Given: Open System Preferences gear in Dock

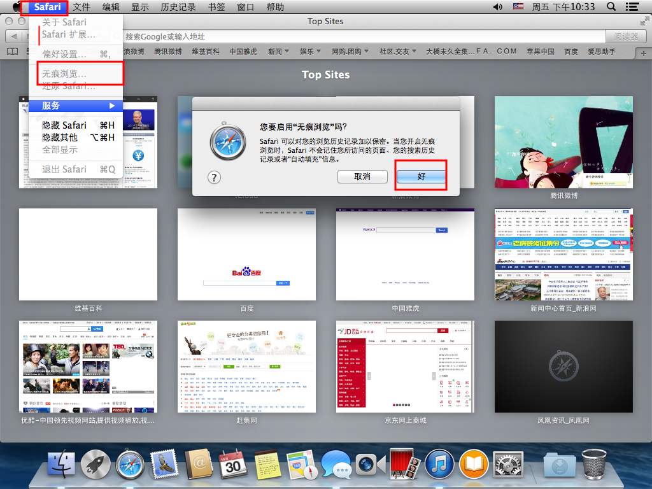Looking at the screenshot, I should click(x=507, y=464).
